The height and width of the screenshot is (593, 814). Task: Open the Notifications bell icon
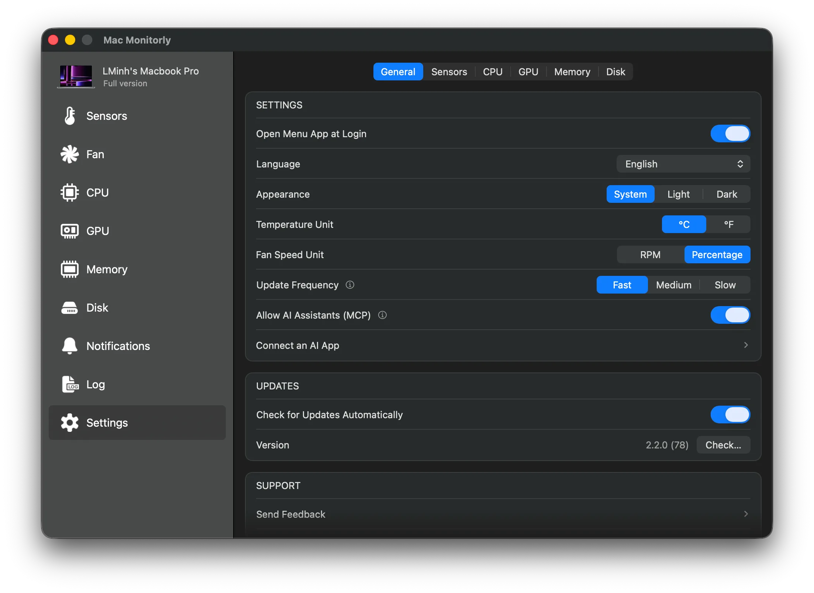click(70, 346)
